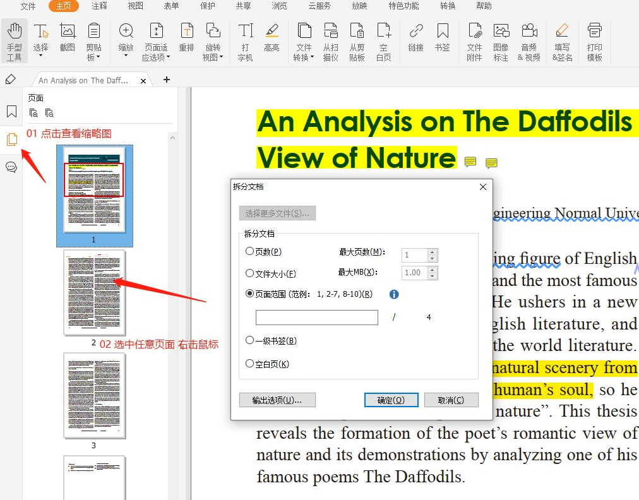Click the 打印模板 print template icon

[594, 41]
